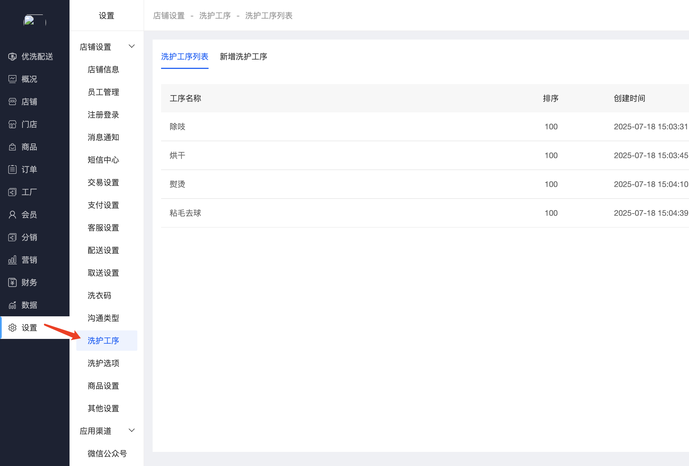Screen dimensions: 689x466
Task: Open 员工管理 settings item
Action: pyautogui.click(x=103, y=92)
